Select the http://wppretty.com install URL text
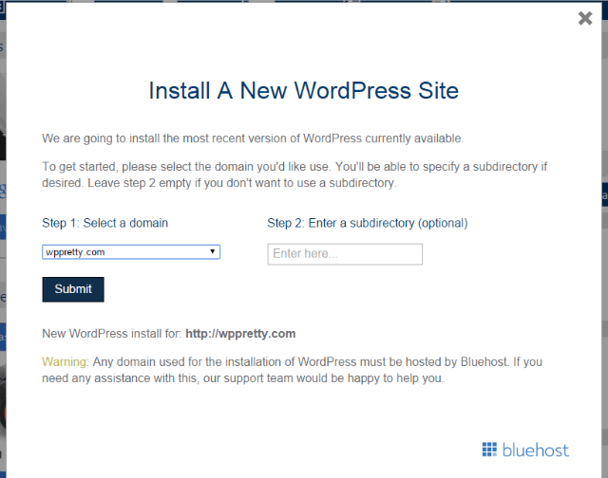The width and height of the screenshot is (608, 478). pyautogui.click(x=240, y=334)
